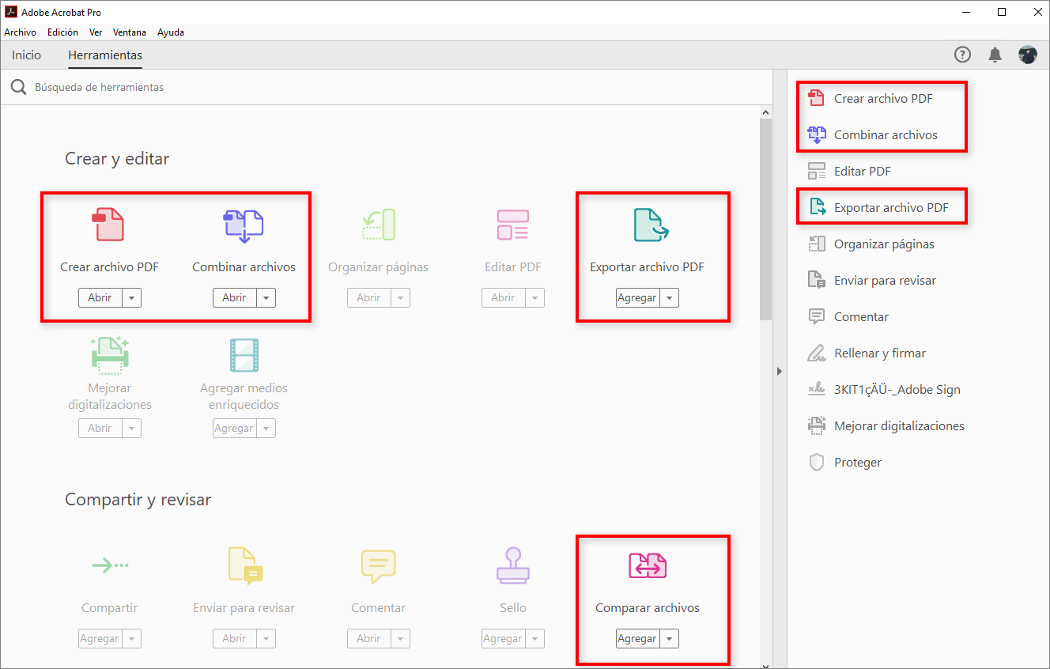Click Abrir under Organizar páginas
The image size is (1050, 669).
click(x=368, y=298)
